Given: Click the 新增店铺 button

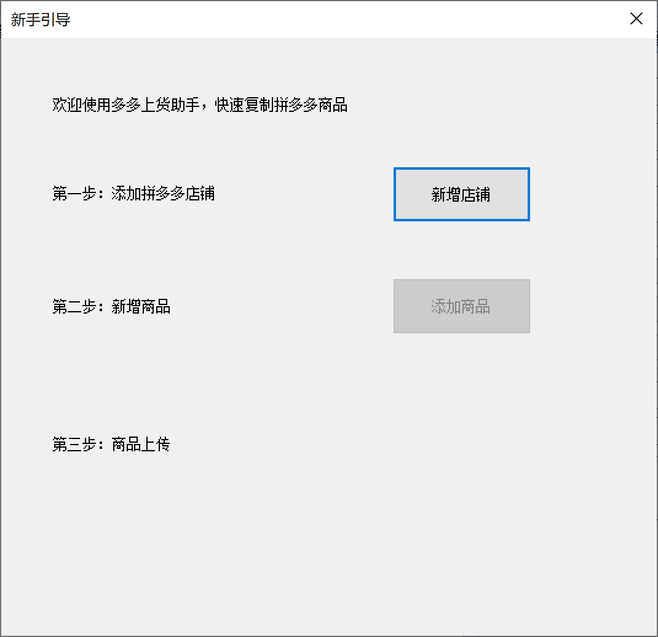Looking at the screenshot, I should click(462, 194).
